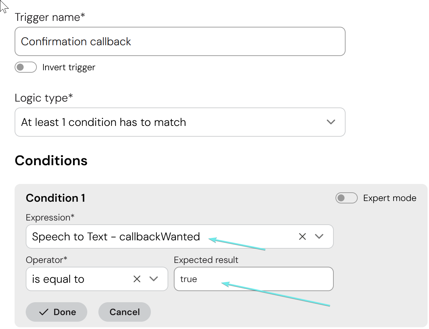Toggle the Invert trigger switch
This screenshot has width=429, height=329.
(26, 67)
